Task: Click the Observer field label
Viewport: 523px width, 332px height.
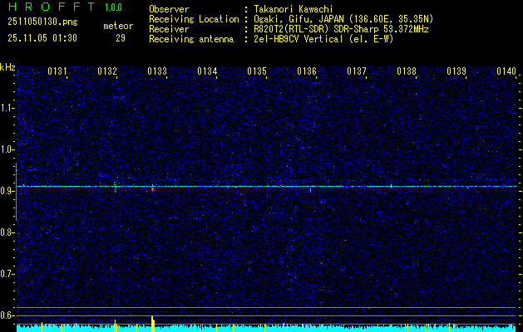Action: 169,9
